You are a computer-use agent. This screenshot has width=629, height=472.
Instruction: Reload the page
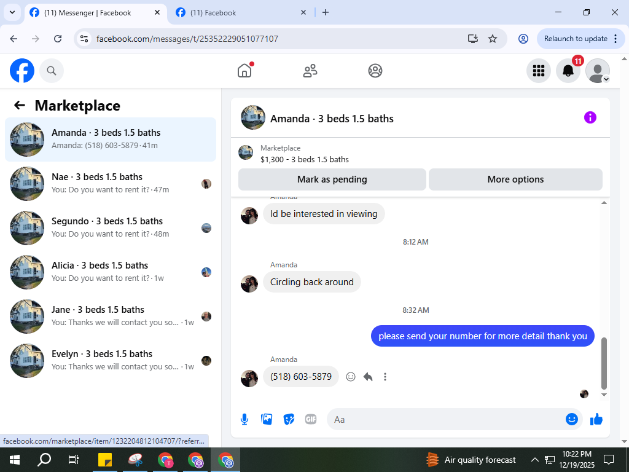coord(58,39)
